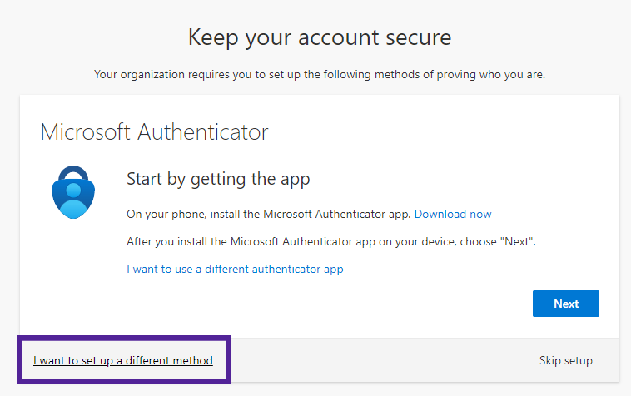
Task: Click the Microsoft Authenticator lock icon
Action: [x=73, y=192]
